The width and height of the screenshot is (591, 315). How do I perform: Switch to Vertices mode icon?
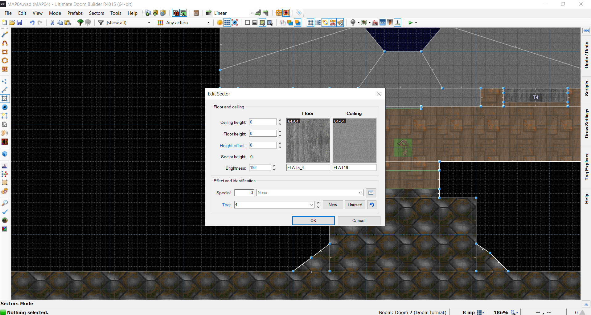tap(5, 81)
